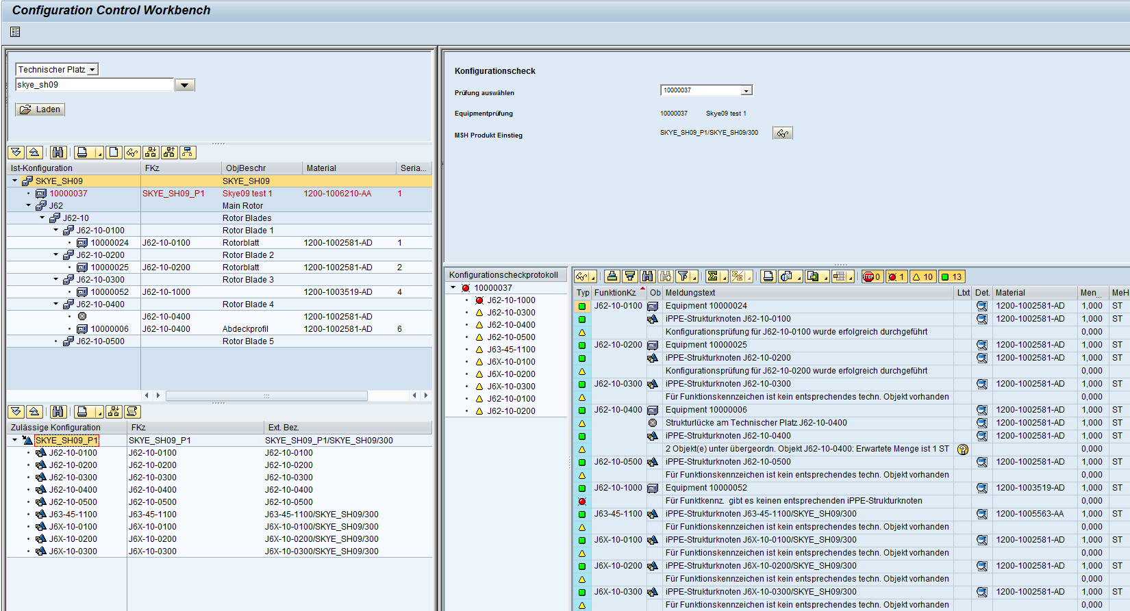Click the skye_sh09 input field

tap(95, 85)
